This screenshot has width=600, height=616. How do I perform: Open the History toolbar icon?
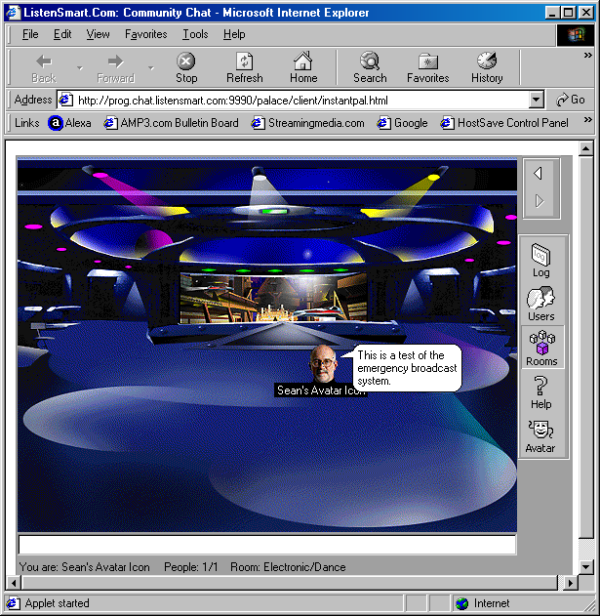pos(487,67)
